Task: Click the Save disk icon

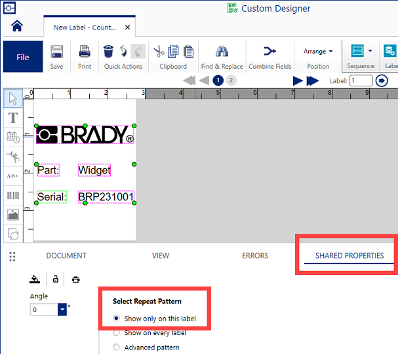Action: 57,52
